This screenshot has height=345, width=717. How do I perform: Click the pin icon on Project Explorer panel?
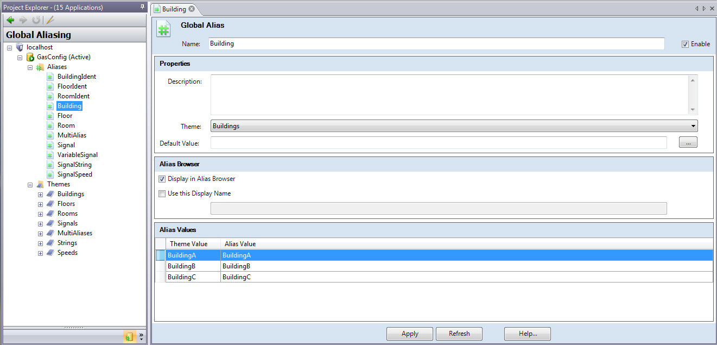coord(142,7)
